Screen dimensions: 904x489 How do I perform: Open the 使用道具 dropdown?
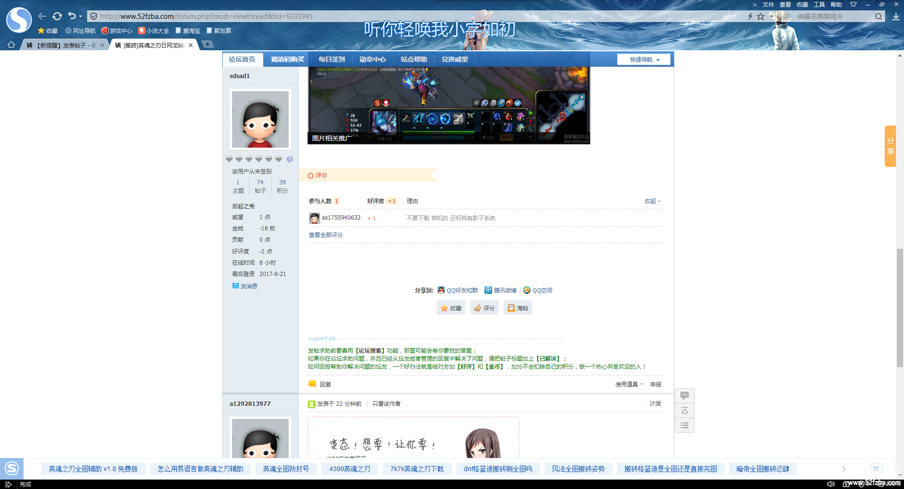629,384
